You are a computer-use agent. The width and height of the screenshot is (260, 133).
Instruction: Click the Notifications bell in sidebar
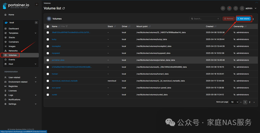click(x=5, y=100)
